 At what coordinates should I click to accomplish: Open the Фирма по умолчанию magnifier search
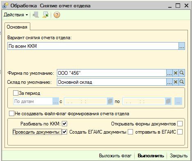pyautogui.click(x=182, y=73)
